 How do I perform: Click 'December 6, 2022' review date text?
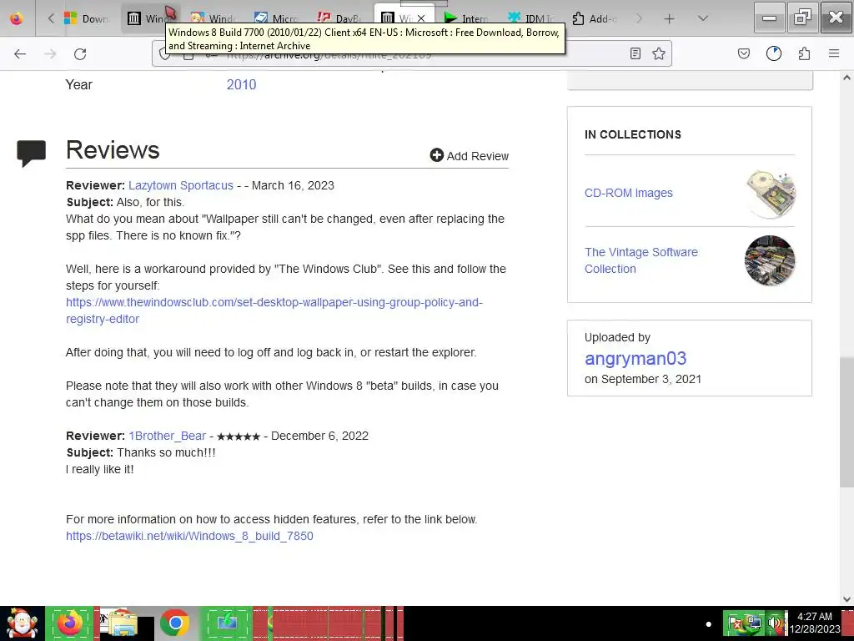point(319,436)
